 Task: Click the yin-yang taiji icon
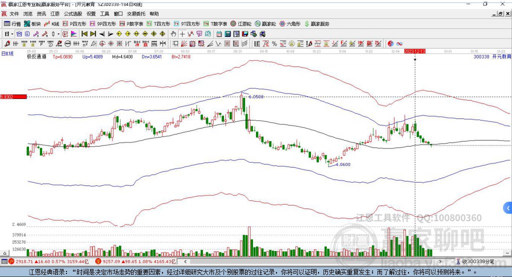click(x=390, y=44)
